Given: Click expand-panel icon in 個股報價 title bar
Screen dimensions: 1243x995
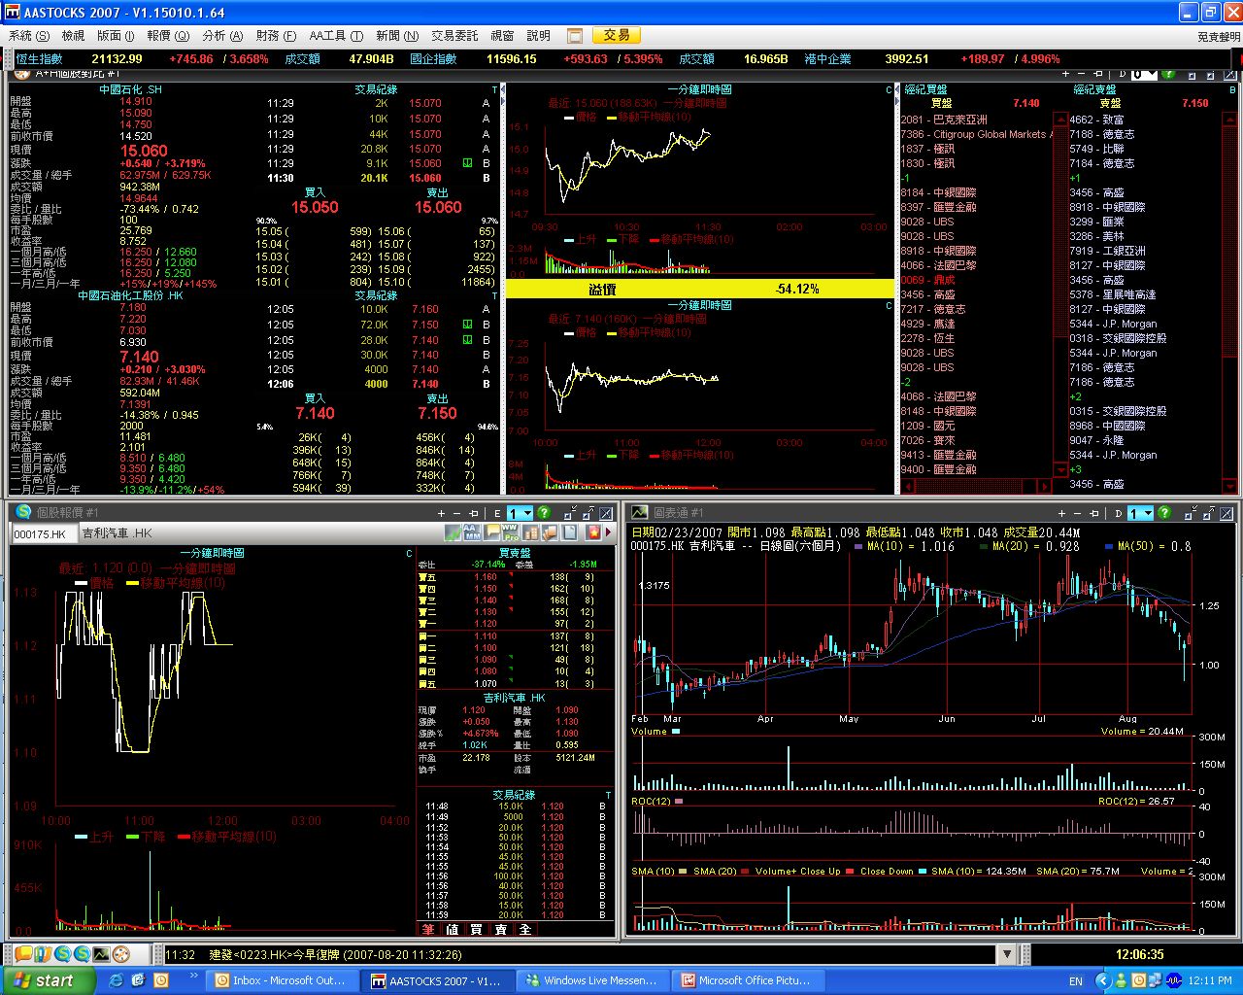Looking at the screenshot, I should [588, 512].
